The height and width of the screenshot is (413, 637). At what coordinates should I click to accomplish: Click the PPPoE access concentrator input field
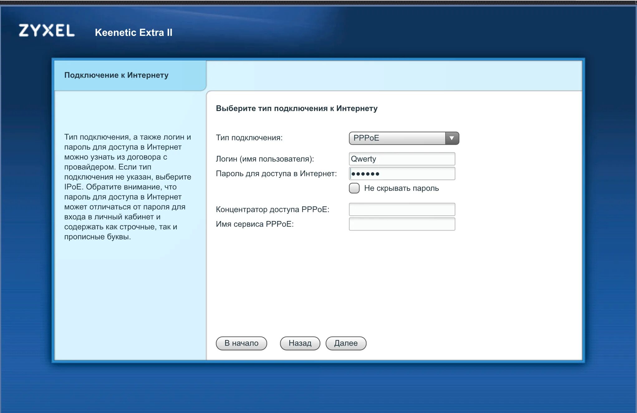(402, 209)
